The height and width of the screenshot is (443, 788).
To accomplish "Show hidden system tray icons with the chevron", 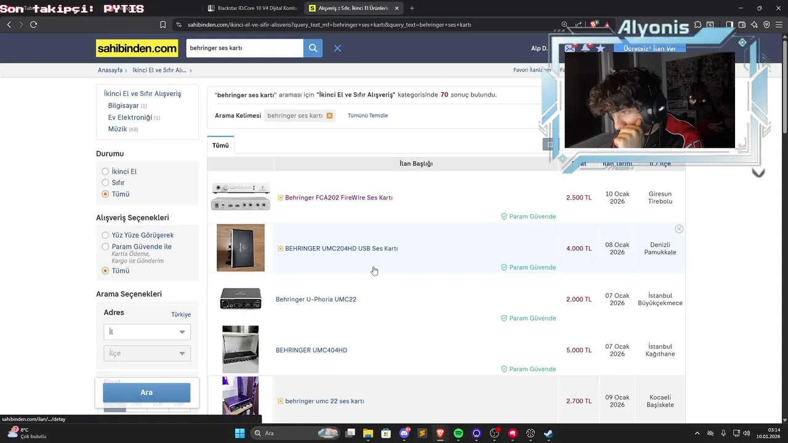I will (697, 433).
